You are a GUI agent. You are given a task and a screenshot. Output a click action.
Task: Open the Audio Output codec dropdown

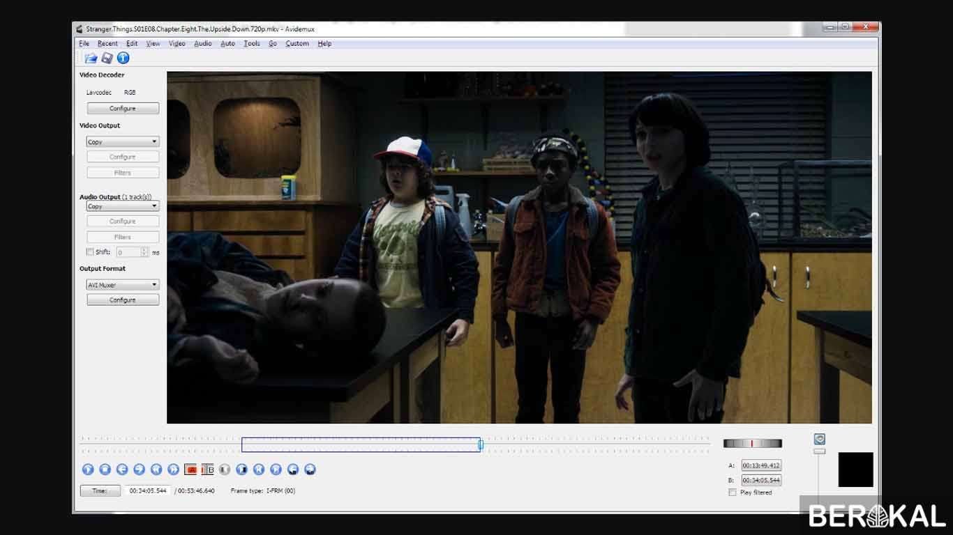(x=123, y=206)
